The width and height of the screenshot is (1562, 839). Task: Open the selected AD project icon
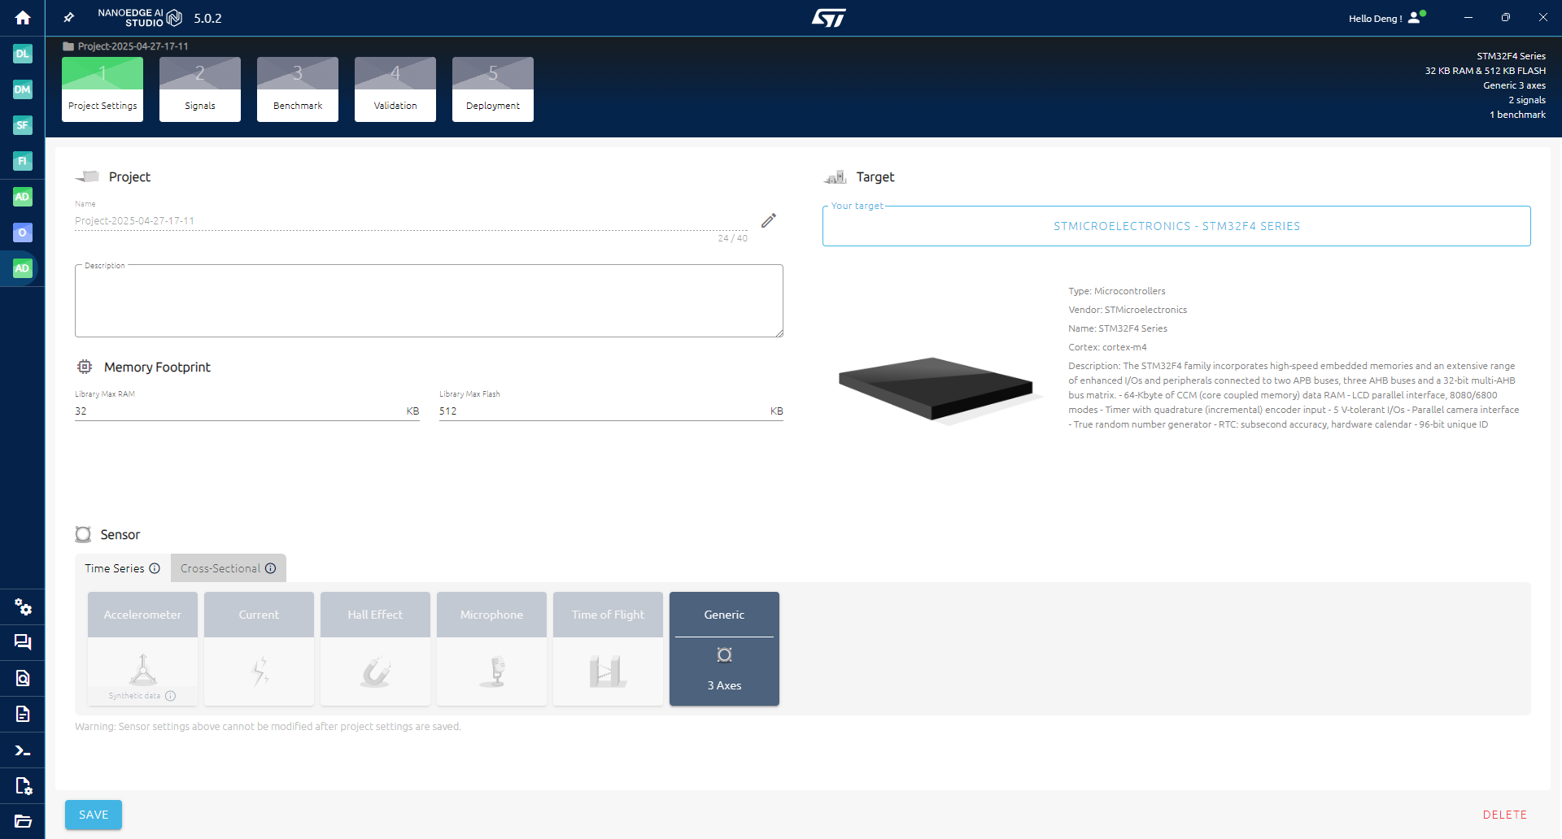23,268
